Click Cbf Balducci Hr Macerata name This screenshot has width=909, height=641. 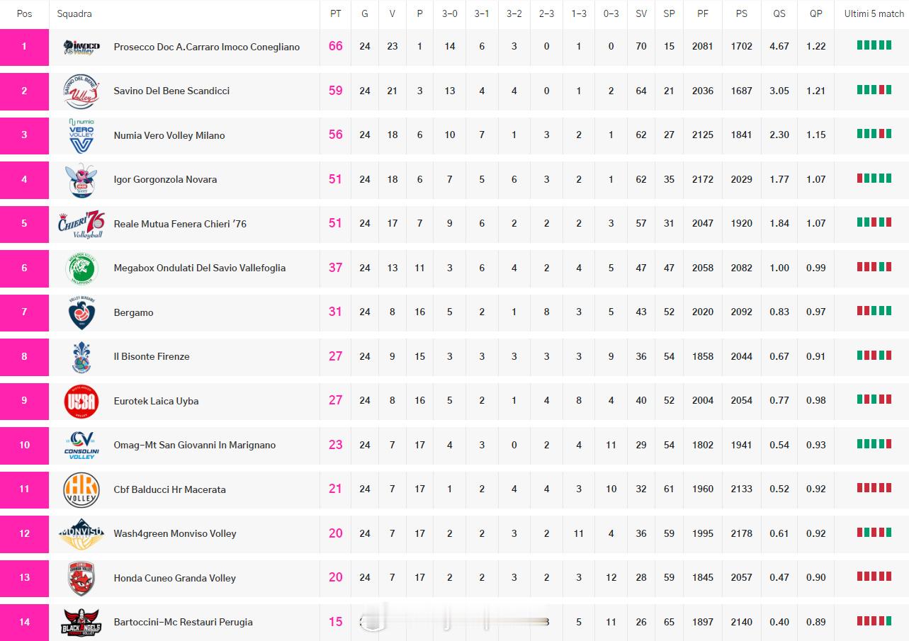point(170,489)
